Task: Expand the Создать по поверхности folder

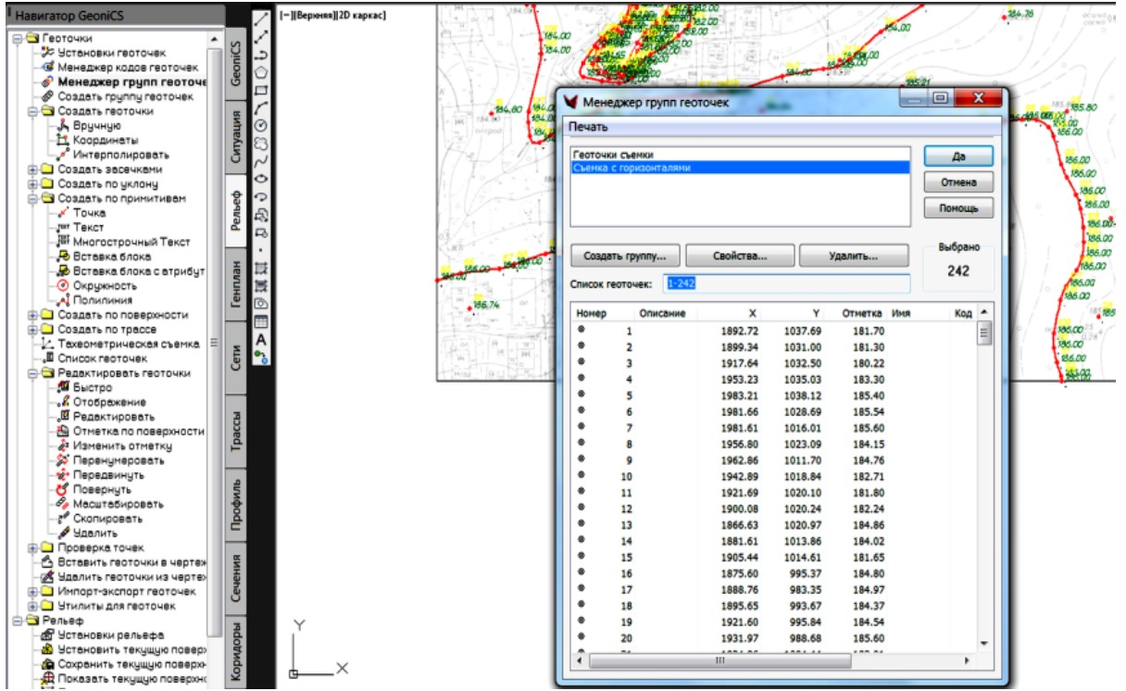Action: tap(33, 315)
